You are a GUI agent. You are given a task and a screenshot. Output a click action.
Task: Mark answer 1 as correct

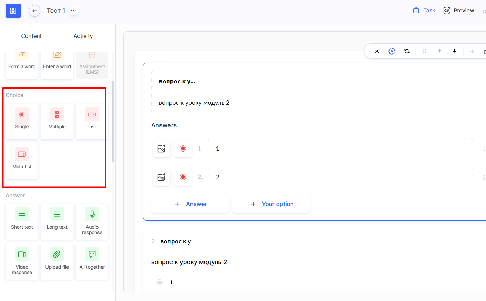point(183,148)
